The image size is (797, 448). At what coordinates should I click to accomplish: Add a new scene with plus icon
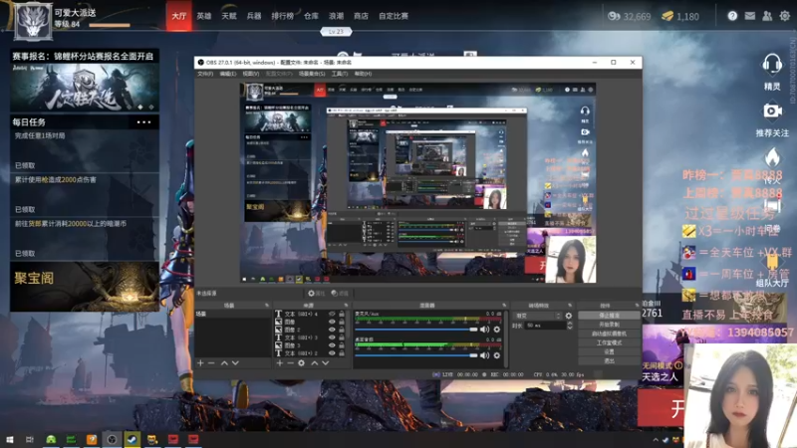point(200,363)
